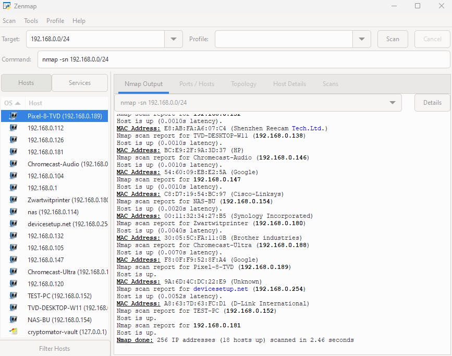Click the cryptomator-vault localhost icon
The height and width of the screenshot is (356, 452).
click(13, 332)
